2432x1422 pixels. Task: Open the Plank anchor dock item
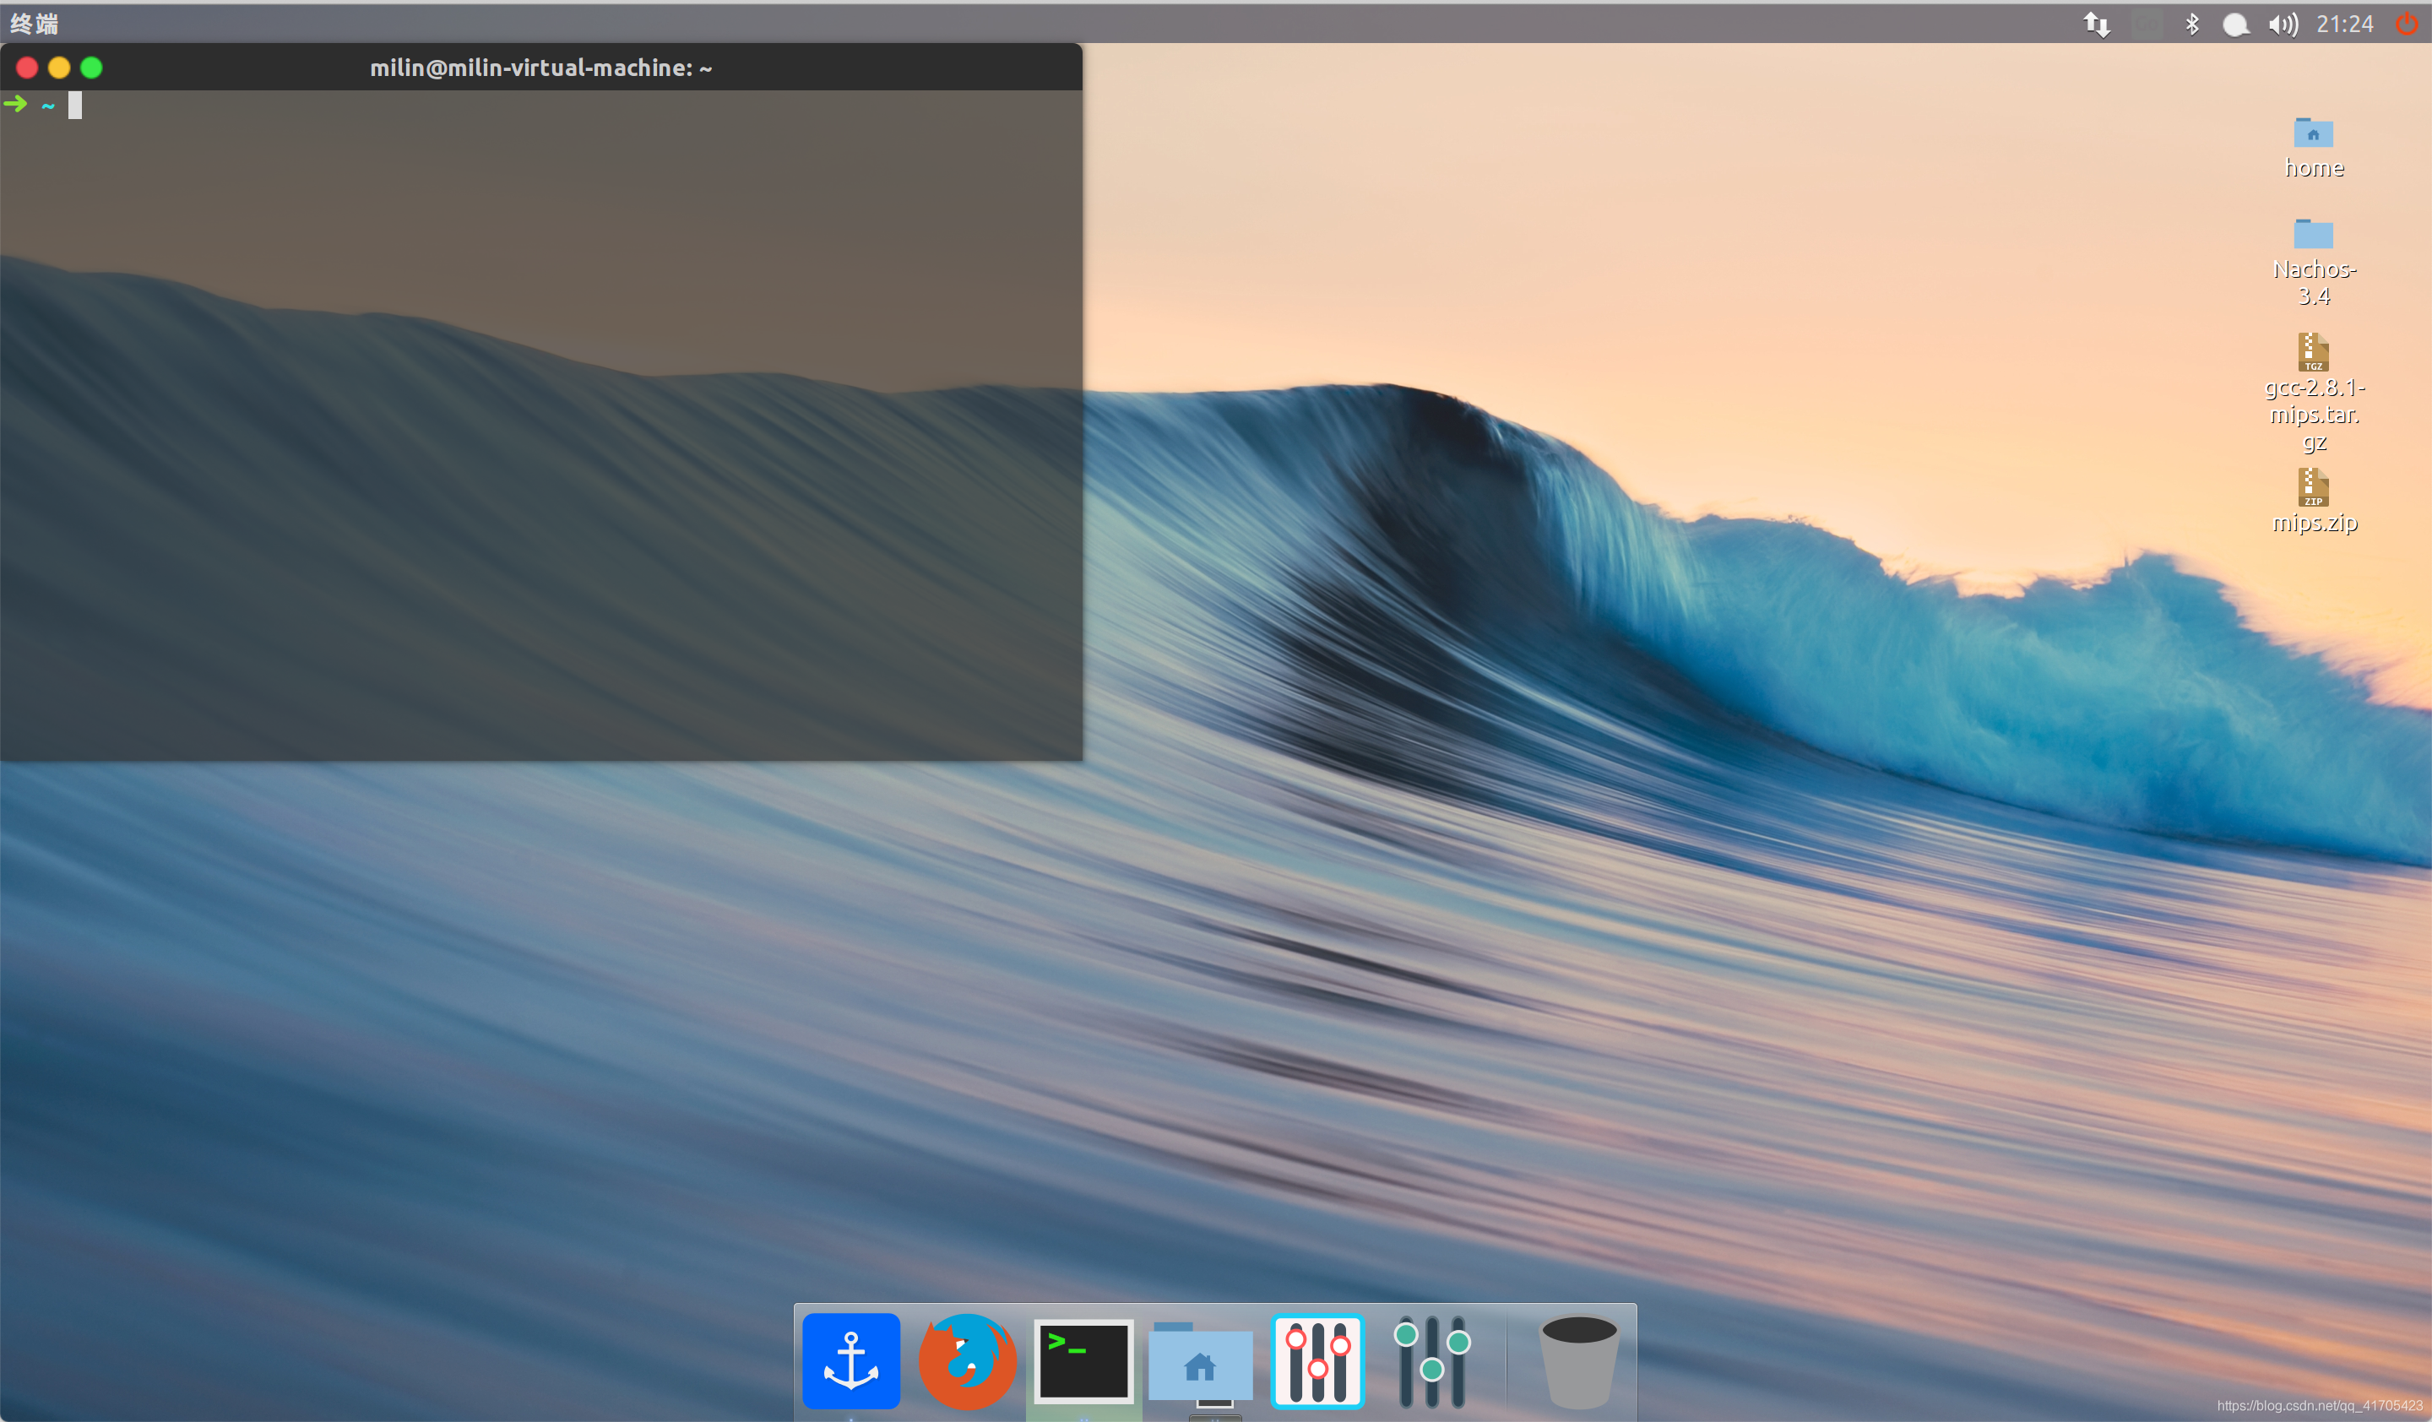click(850, 1360)
